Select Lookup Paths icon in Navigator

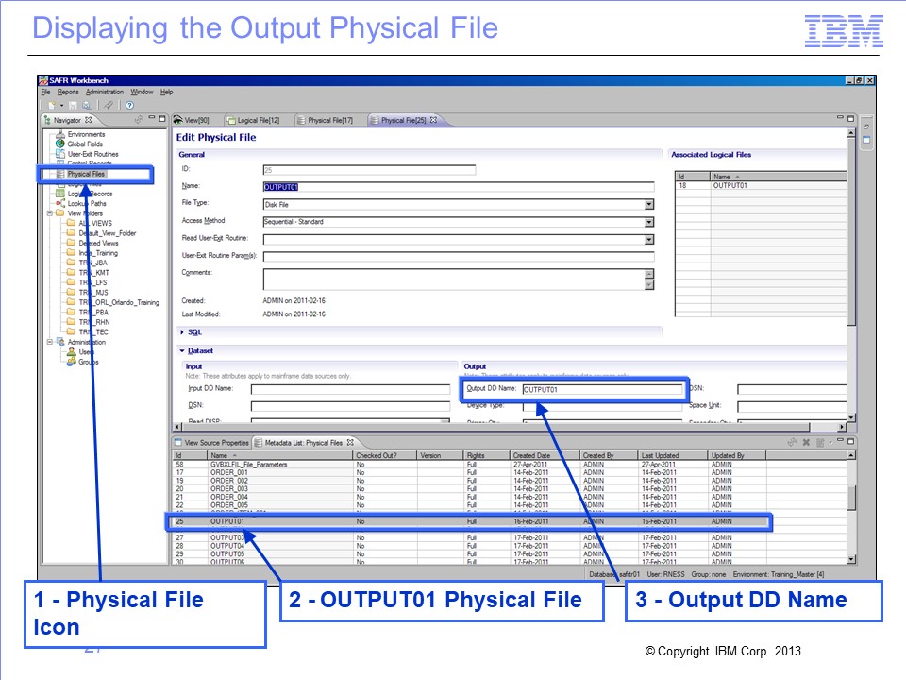click(60, 204)
